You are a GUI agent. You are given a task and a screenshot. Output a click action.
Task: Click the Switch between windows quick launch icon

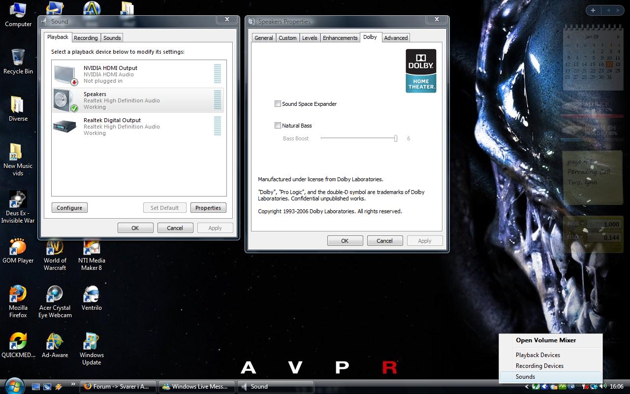click(47, 387)
